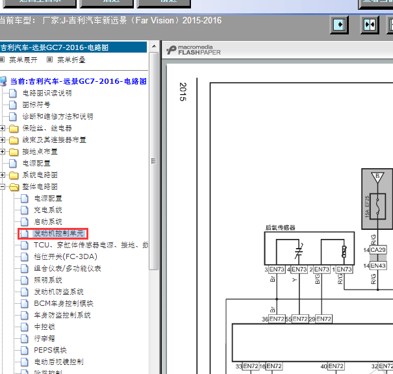
Task: Click the open folder icon of 整体电路图
Action: 14,187
